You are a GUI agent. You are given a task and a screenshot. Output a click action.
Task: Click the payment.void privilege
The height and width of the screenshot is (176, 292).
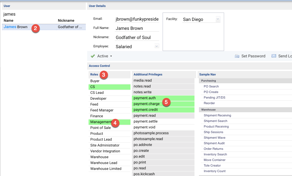pos(163,127)
